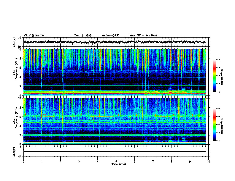Click the "ch.3(V)" axis label
Image resolution: width=235 pixels, height=181 pixels.
[14, 152]
